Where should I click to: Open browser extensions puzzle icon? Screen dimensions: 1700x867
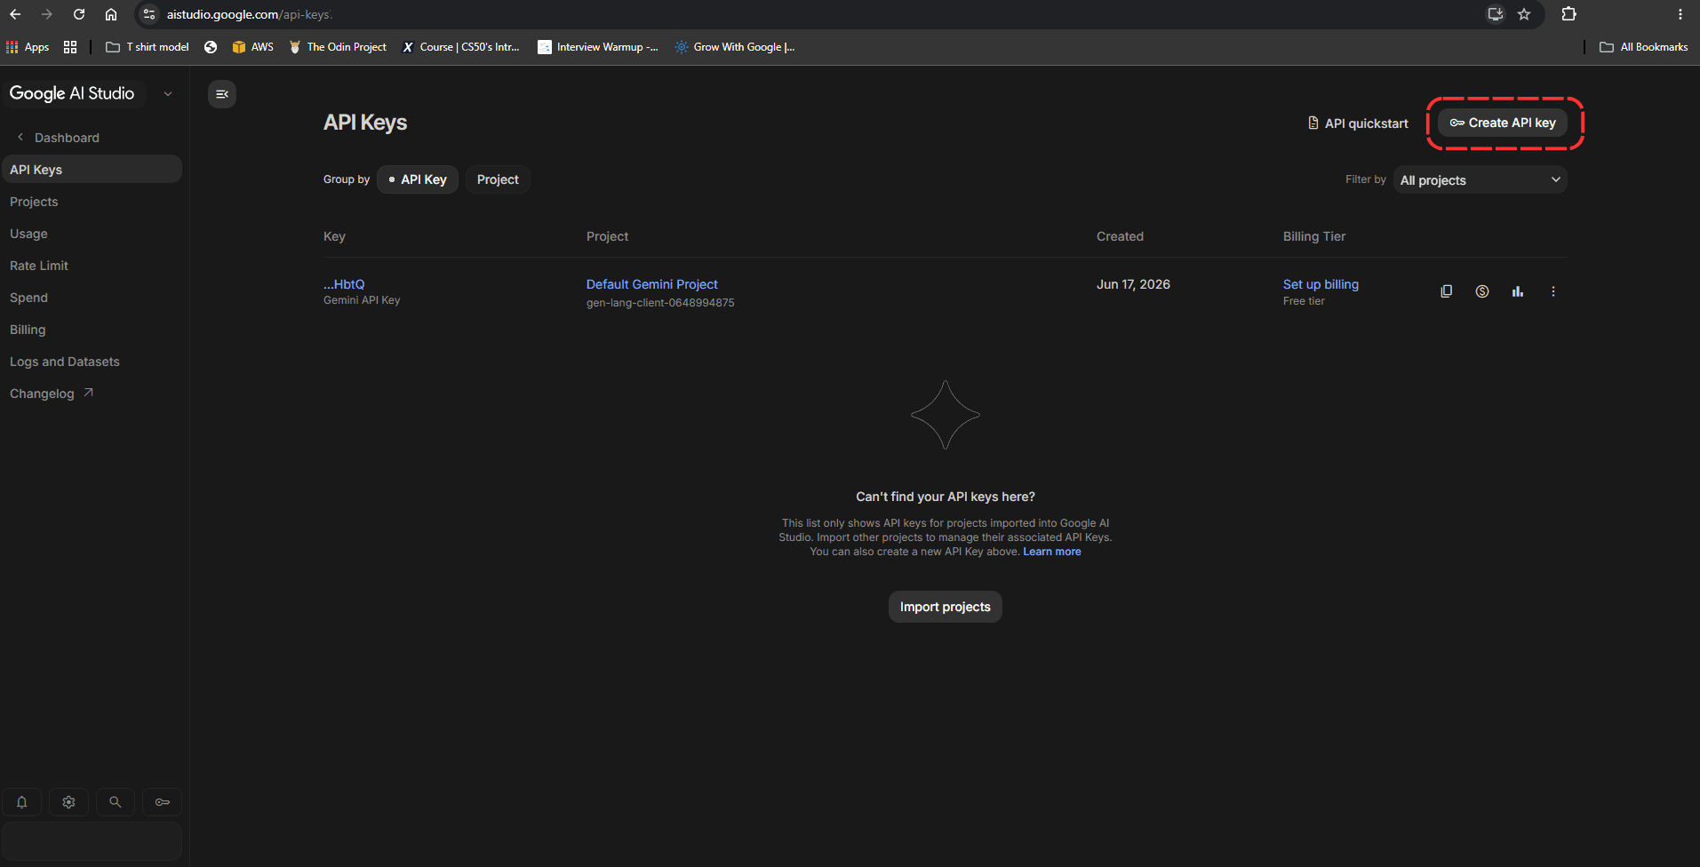click(x=1569, y=14)
